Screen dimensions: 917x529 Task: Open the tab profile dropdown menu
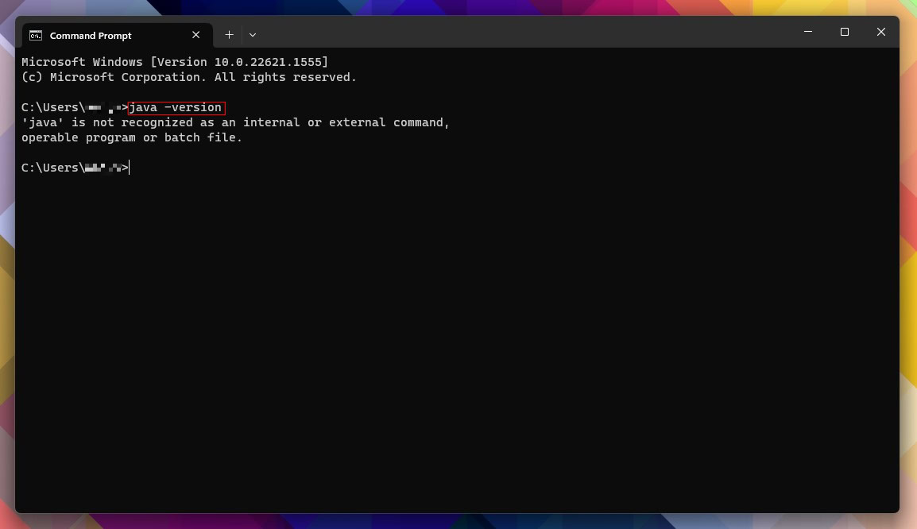click(x=253, y=35)
